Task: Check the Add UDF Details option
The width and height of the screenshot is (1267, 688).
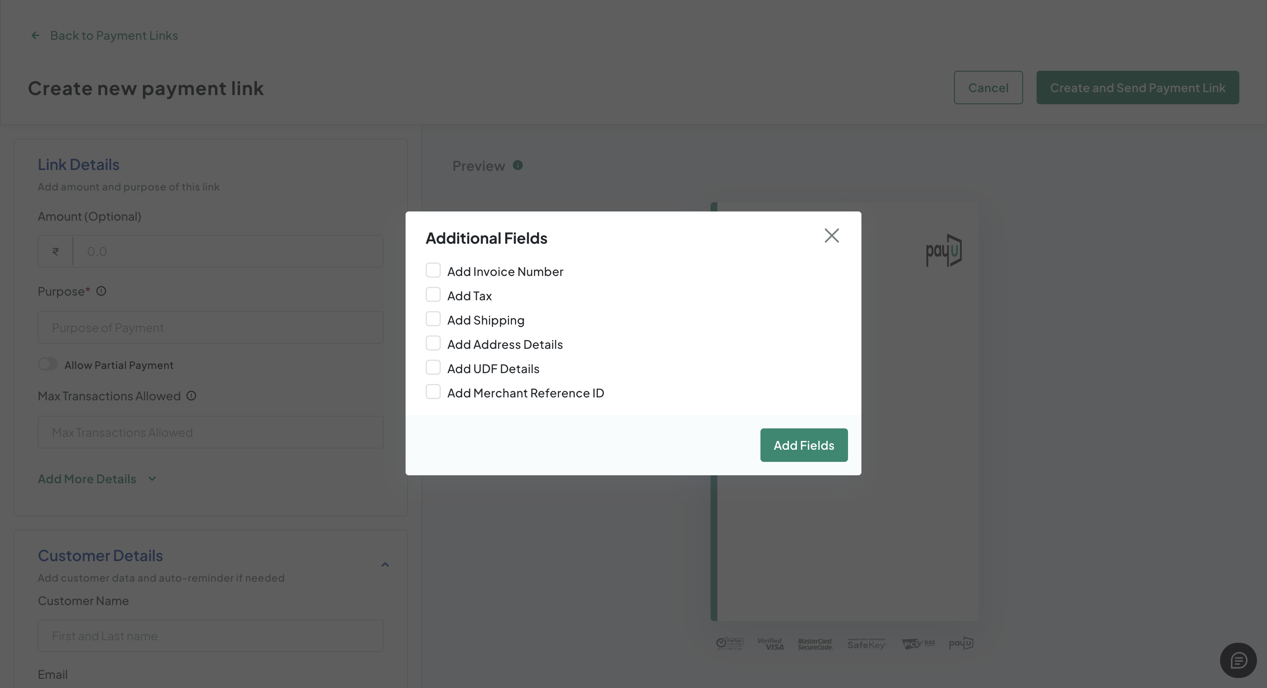Action: coord(433,367)
